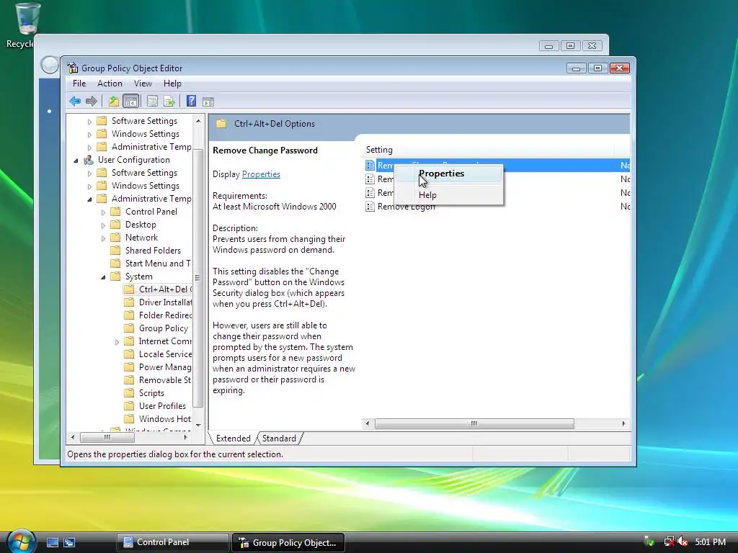Click the Scripts folder icon in tree

pos(129,393)
